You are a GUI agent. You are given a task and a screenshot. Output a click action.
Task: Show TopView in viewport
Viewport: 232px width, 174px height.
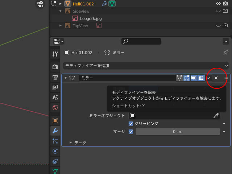(x=218, y=26)
